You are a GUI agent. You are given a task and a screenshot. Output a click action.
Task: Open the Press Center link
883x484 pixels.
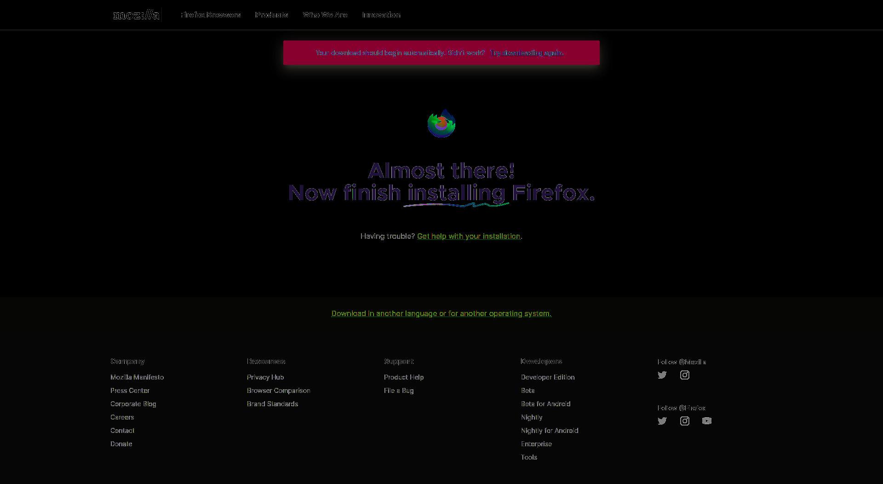[130, 391]
